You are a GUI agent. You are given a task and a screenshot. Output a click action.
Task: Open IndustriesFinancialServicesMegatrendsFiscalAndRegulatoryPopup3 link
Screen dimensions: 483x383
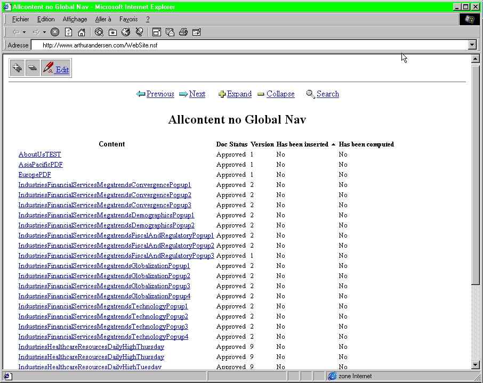point(116,256)
